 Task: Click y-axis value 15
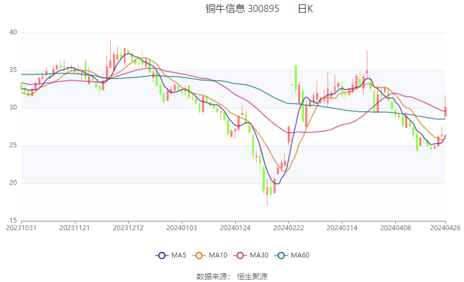point(13,220)
